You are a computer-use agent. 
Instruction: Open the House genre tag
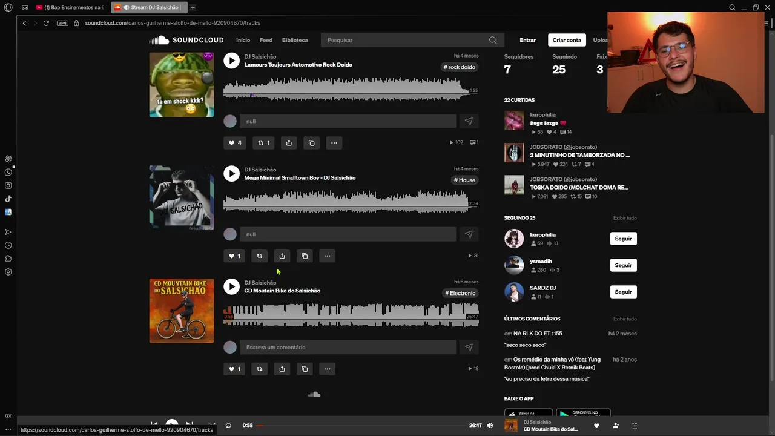tap(465, 180)
